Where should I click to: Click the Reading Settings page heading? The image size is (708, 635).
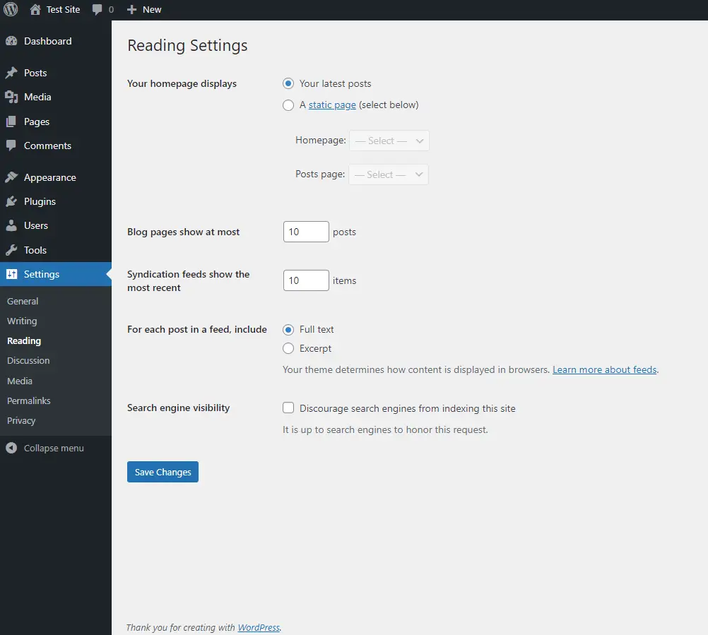pyautogui.click(x=187, y=46)
